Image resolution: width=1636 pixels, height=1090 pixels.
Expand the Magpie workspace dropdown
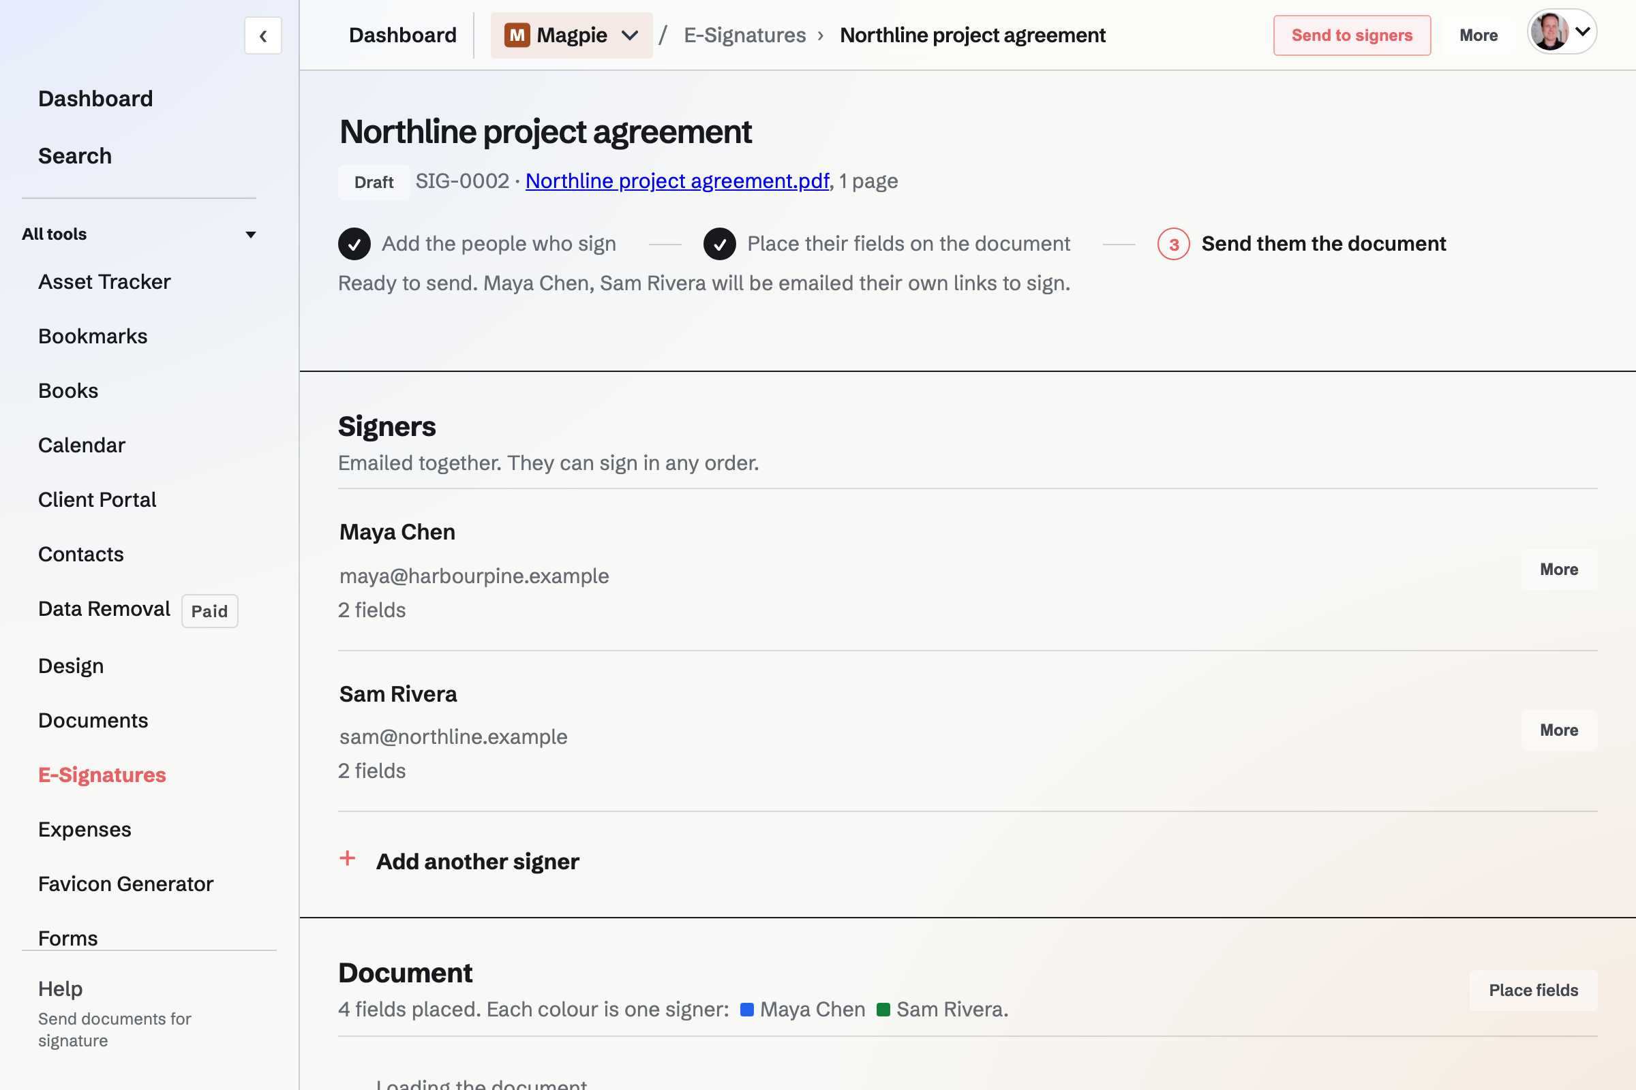point(629,35)
